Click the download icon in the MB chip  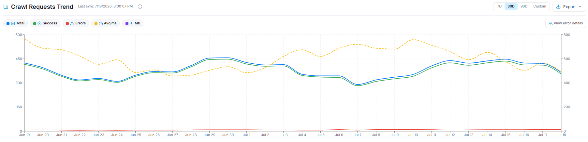(x=131, y=23)
